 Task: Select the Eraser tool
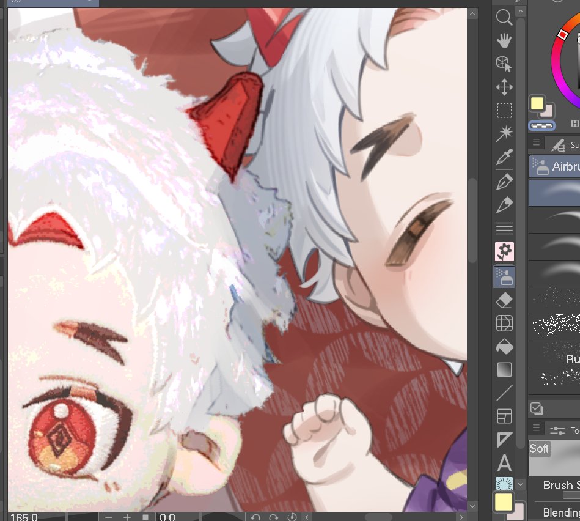[504, 300]
